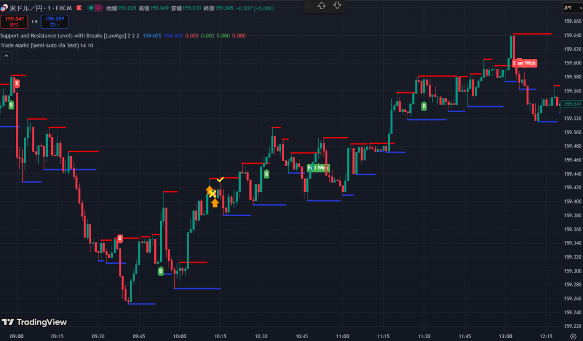Click the 10:00 label on time axis
Viewport: 583px width, 341px height.
tap(180, 336)
